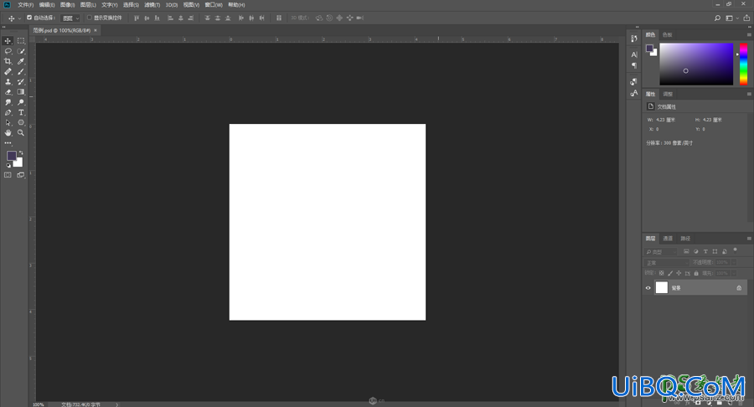Toggle the Auto-Select checkbox
The width and height of the screenshot is (754, 407).
pyautogui.click(x=29, y=18)
